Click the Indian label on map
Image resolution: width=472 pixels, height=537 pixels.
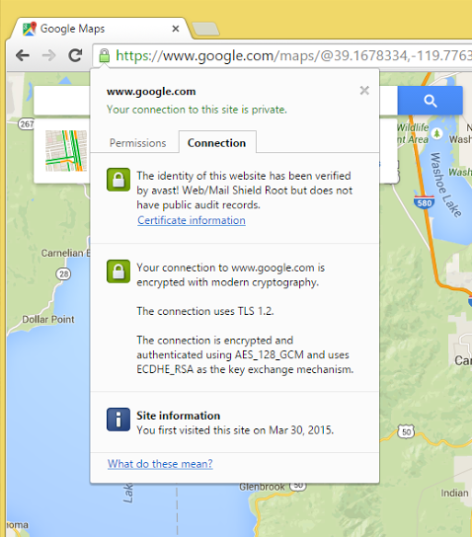(x=455, y=493)
